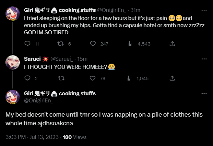Image resolution: width=213 pixels, height=146 pixels.
Task: Open the 3:03 PM Jul 13, 2023 timestamp
Action: tap(32, 137)
